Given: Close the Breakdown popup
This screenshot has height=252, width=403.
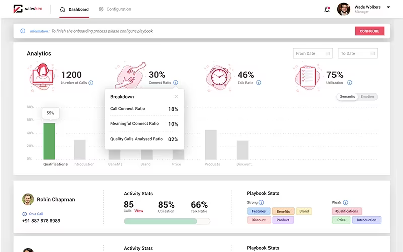Looking at the screenshot, I should click(176, 97).
